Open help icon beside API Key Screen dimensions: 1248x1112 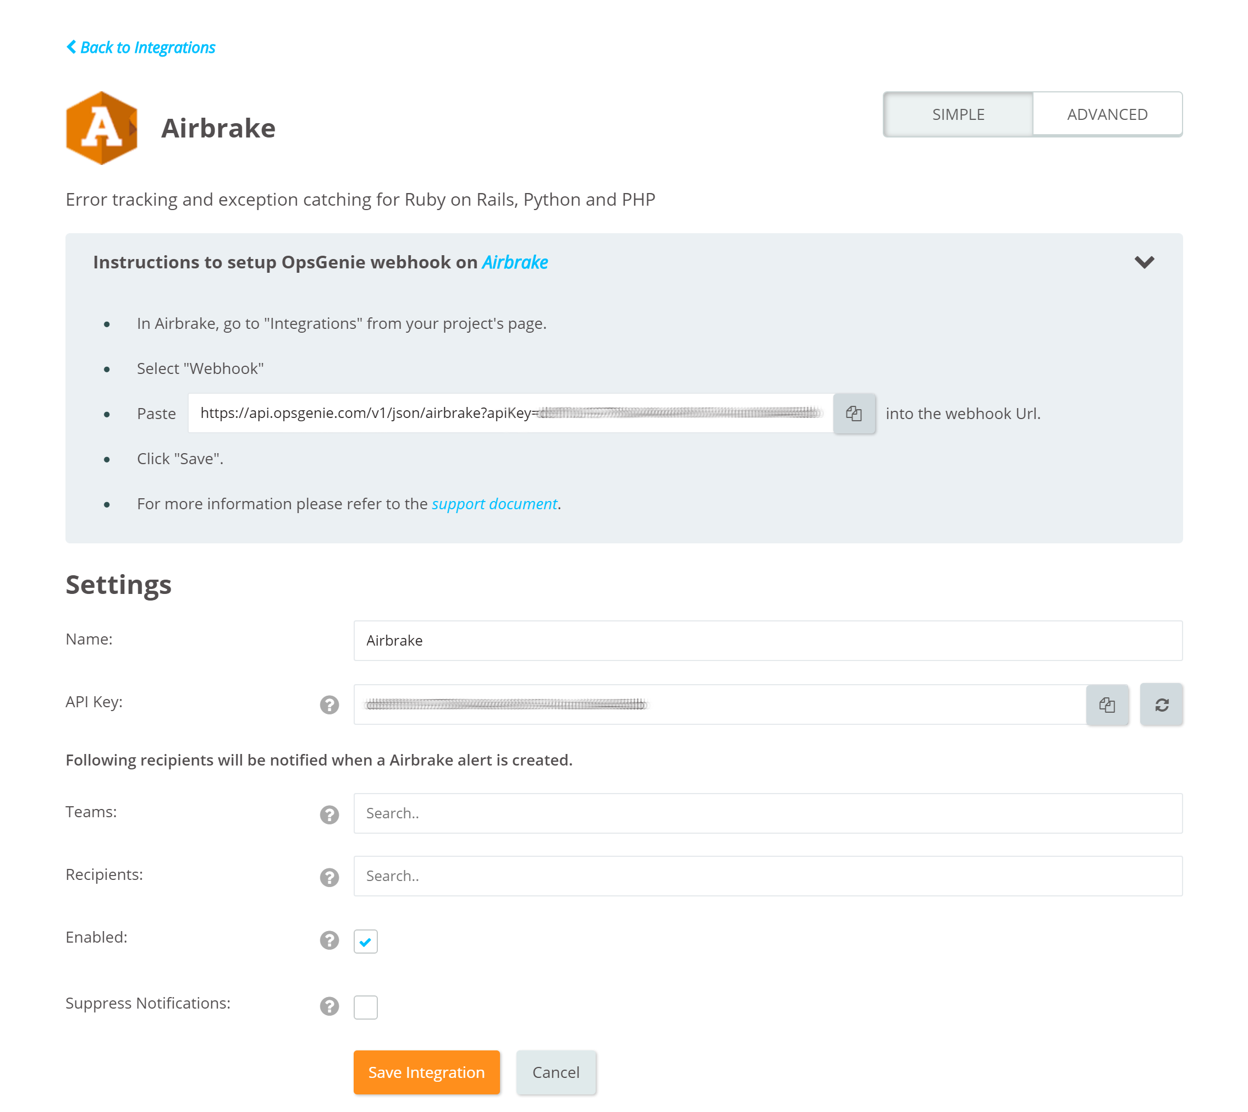click(329, 705)
